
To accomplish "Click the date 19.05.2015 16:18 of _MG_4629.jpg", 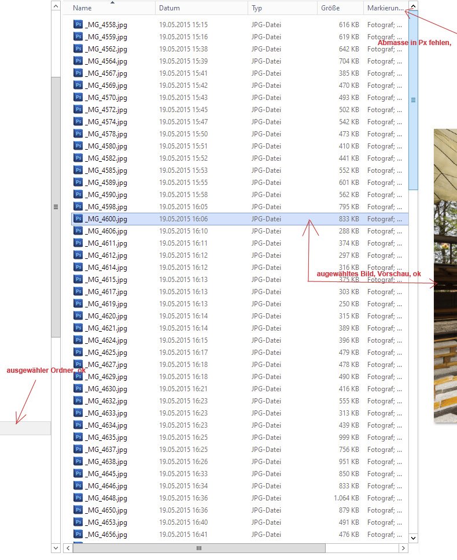I will (183, 376).
